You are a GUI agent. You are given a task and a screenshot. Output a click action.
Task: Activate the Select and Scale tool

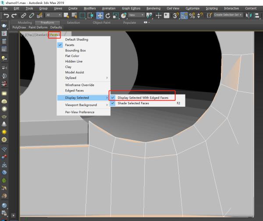point(116,16)
